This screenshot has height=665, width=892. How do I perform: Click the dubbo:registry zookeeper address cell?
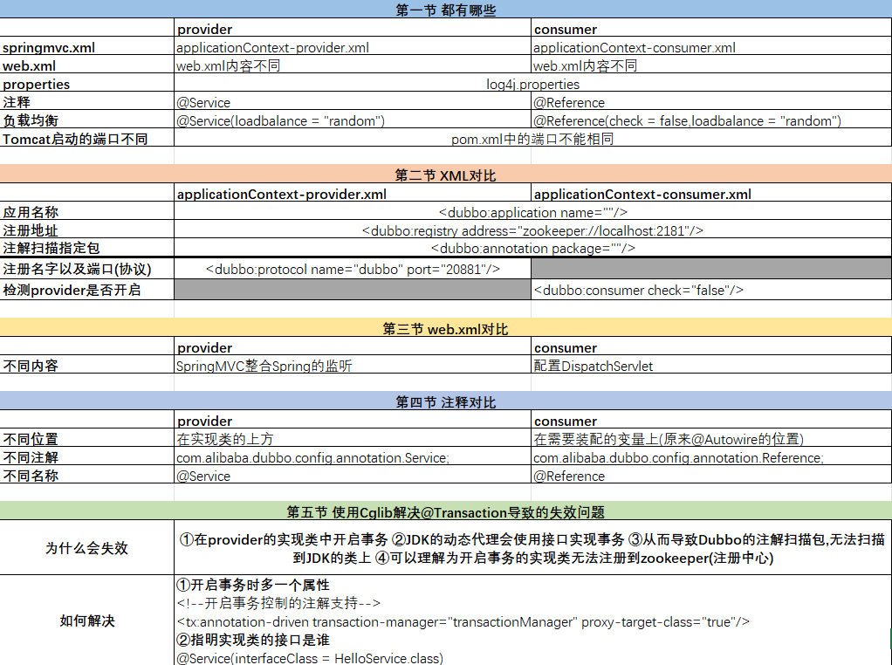(532, 230)
